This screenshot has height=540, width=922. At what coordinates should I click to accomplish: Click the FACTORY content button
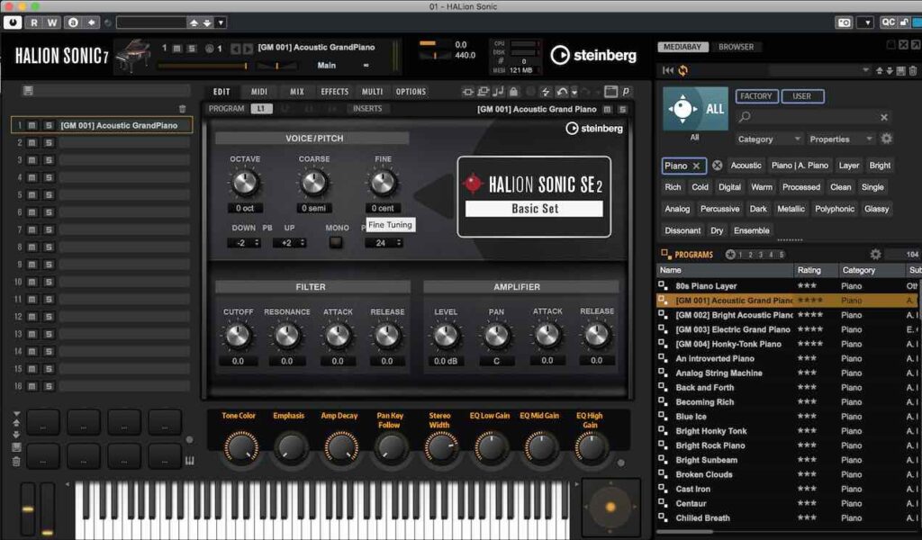point(756,96)
